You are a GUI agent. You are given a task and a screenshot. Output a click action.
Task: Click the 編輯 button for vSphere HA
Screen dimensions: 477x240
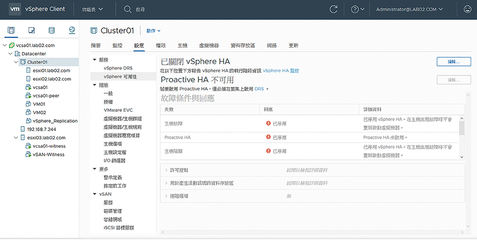coord(454,62)
